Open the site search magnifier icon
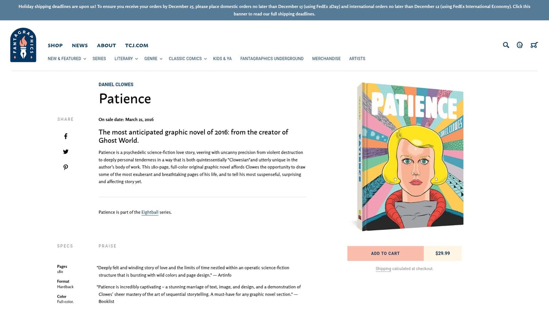Image resolution: width=549 pixels, height=309 pixels. point(506,45)
